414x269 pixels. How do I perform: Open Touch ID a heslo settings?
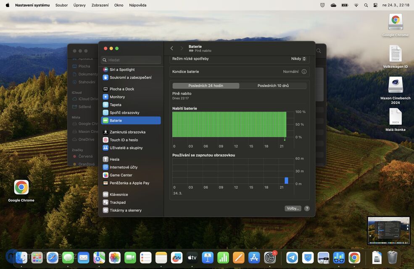pos(123,140)
